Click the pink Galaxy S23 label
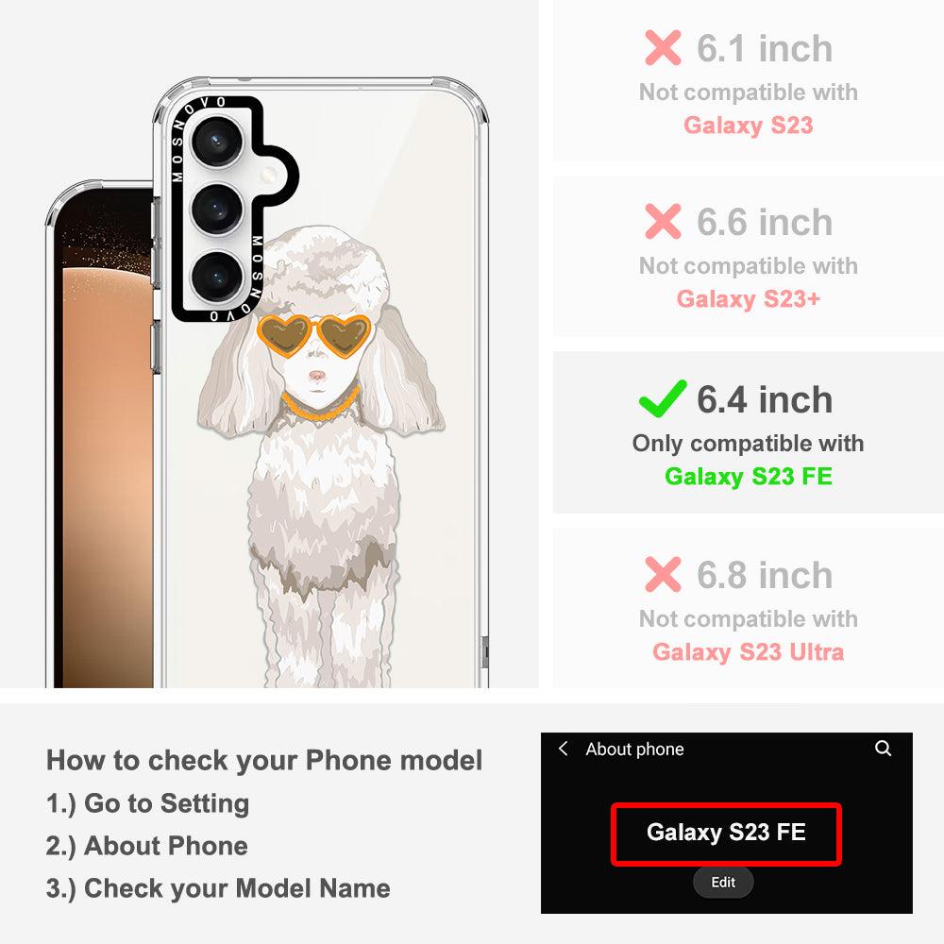The image size is (944, 944). pos(749,126)
